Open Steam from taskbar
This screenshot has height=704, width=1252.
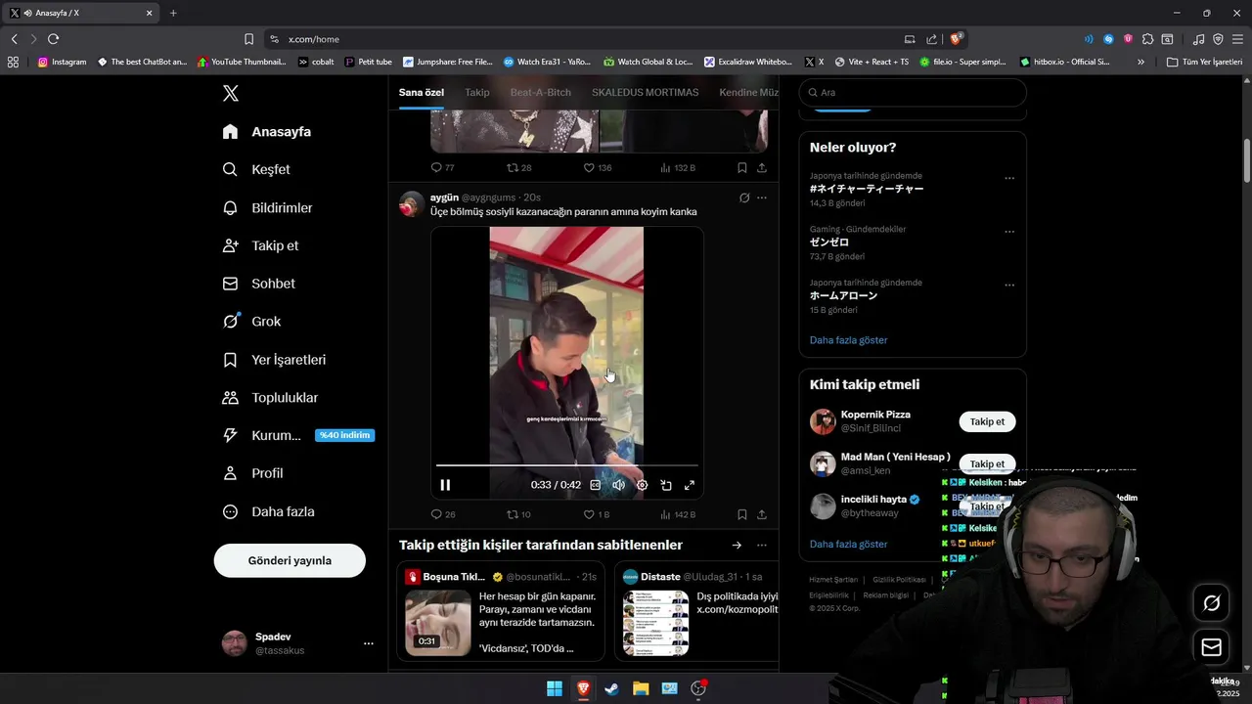pyautogui.click(x=612, y=688)
